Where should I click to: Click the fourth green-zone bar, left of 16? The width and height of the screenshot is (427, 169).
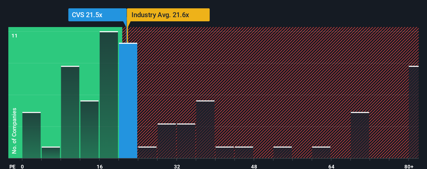(90, 129)
